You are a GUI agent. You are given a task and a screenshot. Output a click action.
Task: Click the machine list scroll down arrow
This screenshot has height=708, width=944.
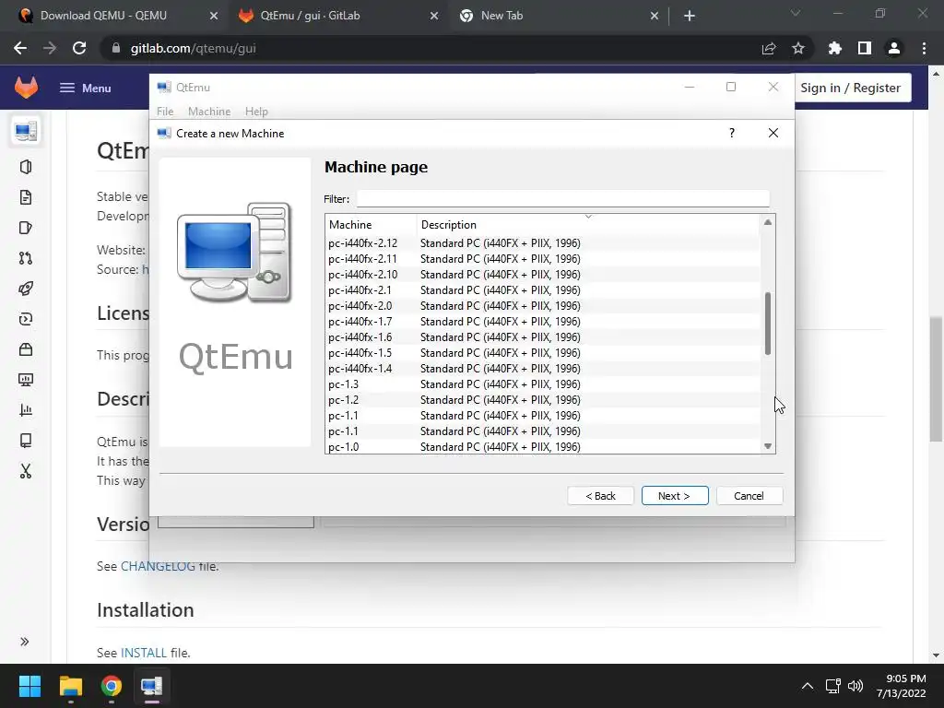[768, 446]
